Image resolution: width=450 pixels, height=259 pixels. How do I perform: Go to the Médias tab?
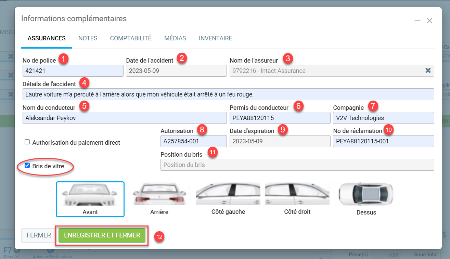(175, 38)
